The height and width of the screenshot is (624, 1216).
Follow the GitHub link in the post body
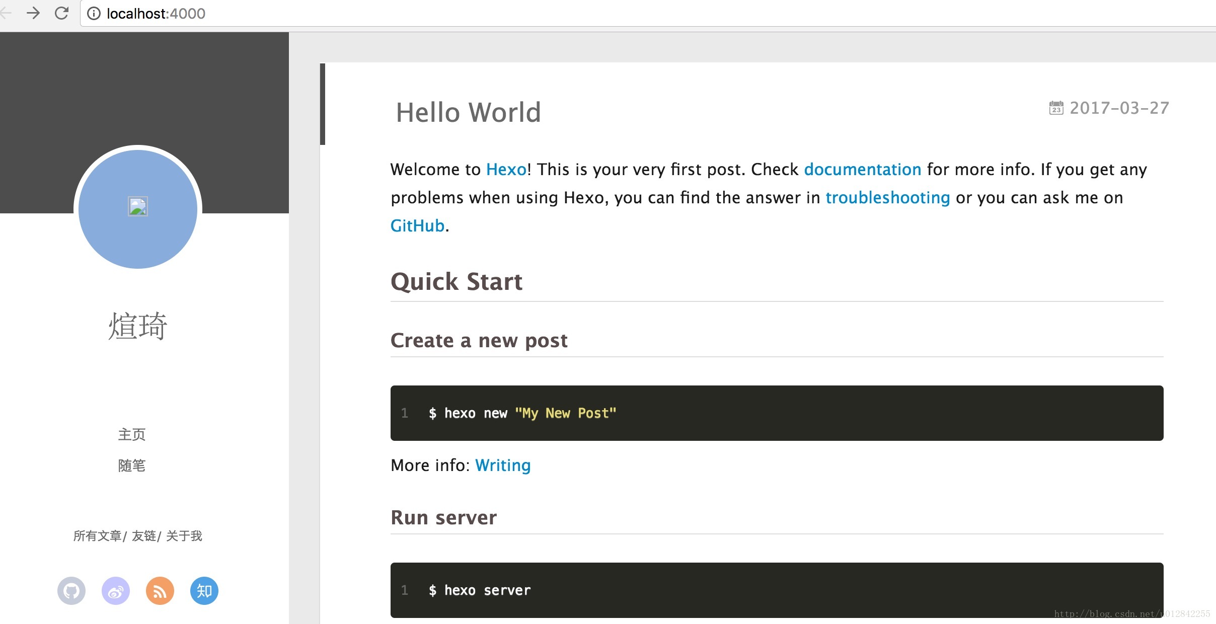(418, 226)
